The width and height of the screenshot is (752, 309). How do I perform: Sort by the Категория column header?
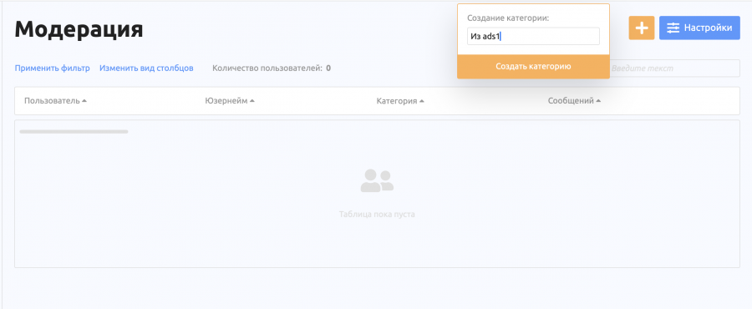tap(397, 101)
